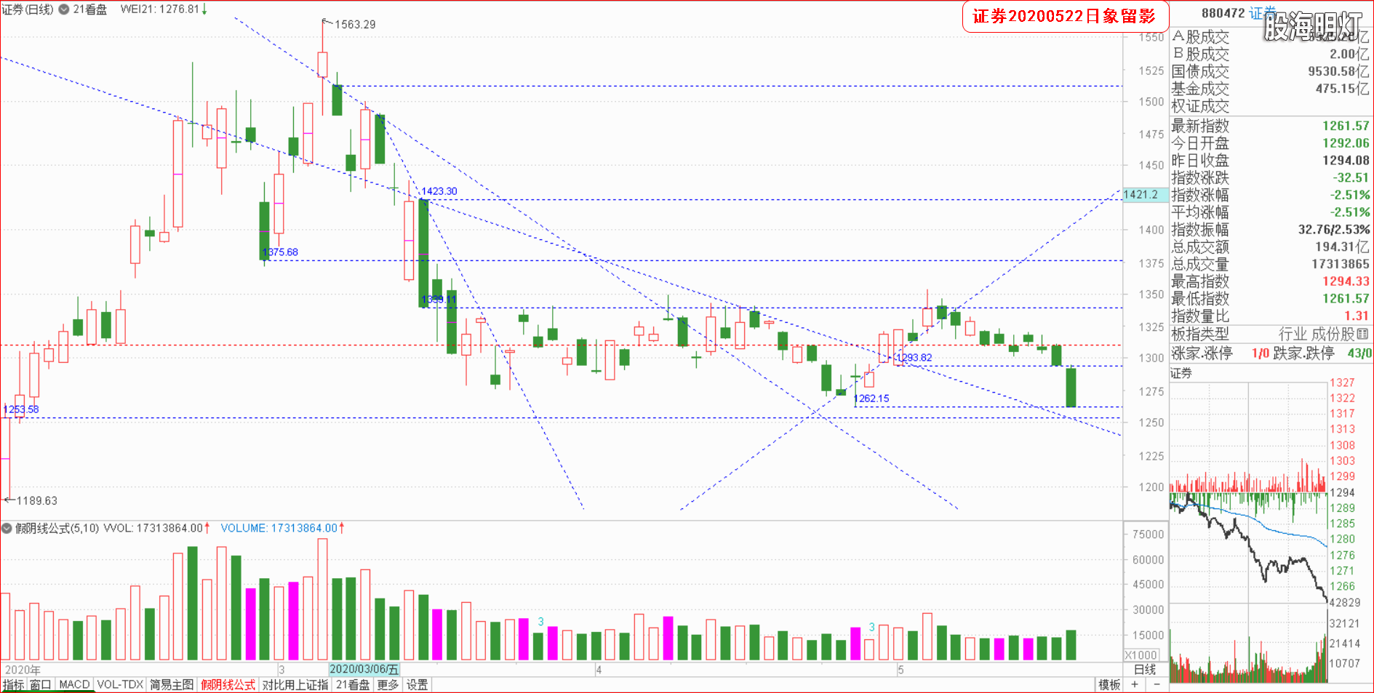Click the 涨家.涨停 value 1/0
Viewport: 1374px width, 693px height.
pos(1260,353)
